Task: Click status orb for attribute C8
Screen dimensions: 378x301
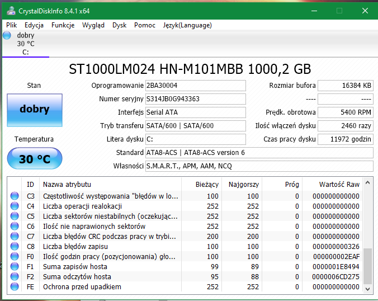Action: tap(15, 246)
